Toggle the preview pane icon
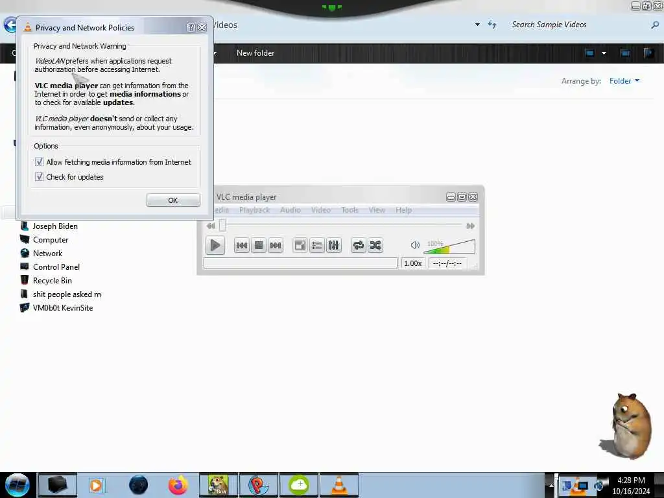Screen dimensions: 664x498 [x=625, y=53]
